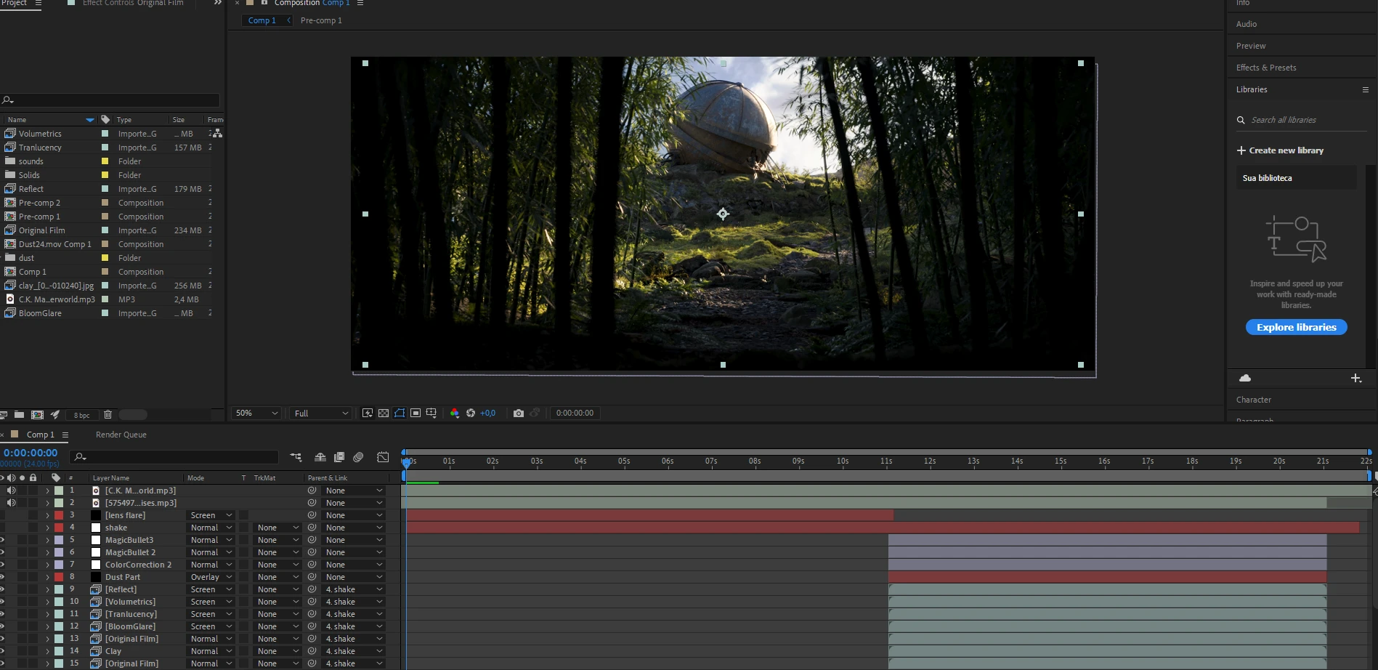Take a snapshot with camera icon
Image resolution: width=1378 pixels, height=670 pixels.
[x=519, y=413]
